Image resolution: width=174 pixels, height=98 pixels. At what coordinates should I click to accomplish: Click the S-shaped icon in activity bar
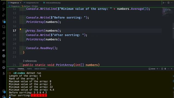click(4, 73)
